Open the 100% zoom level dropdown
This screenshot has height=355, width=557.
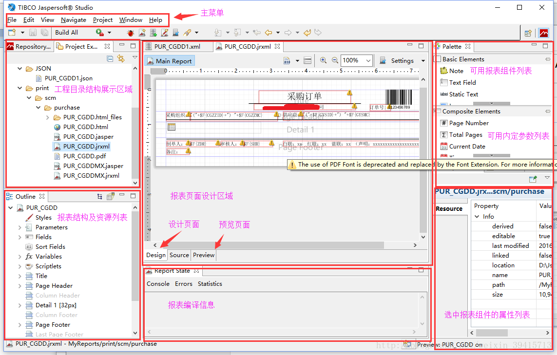pos(368,61)
